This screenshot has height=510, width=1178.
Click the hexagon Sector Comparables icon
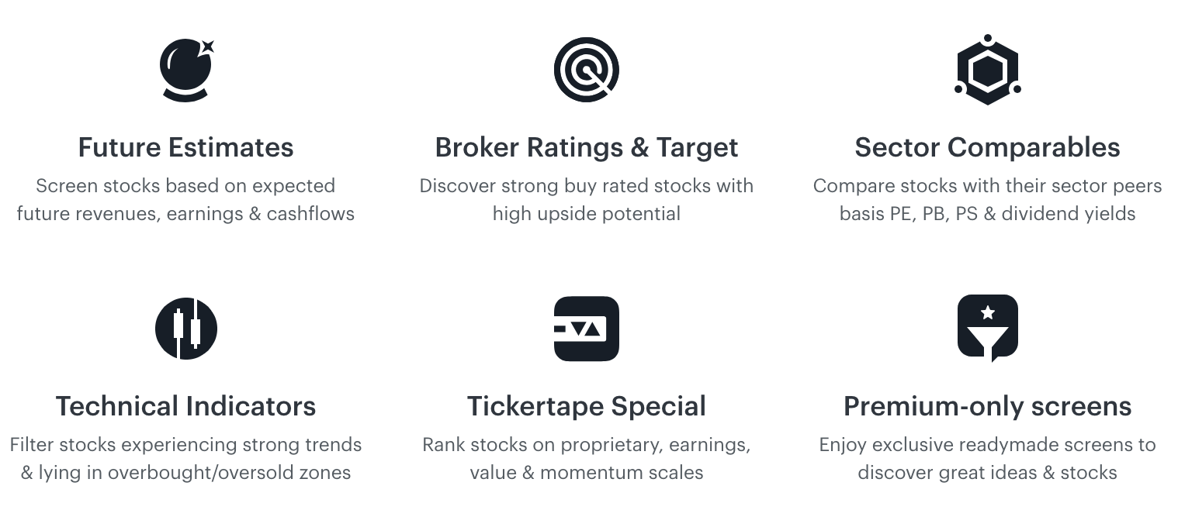[987, 70]
